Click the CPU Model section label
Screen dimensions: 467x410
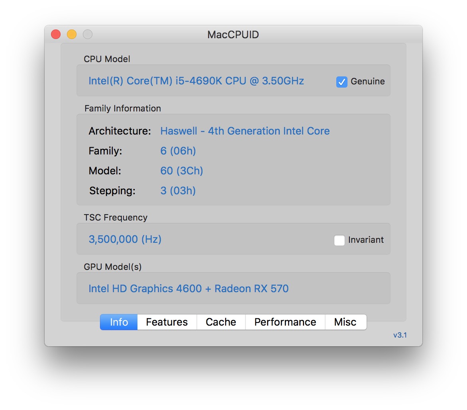click(x=107, y=59)
